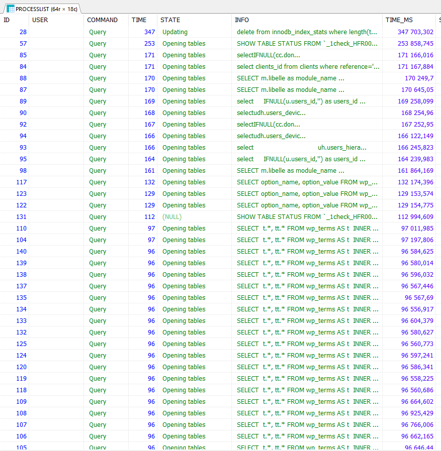
Task: Click the TIME column header
Action: point(139,20)
